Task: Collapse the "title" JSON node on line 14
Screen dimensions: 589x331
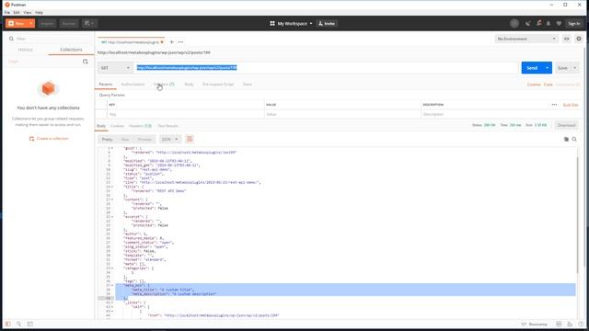Action: 112,187
